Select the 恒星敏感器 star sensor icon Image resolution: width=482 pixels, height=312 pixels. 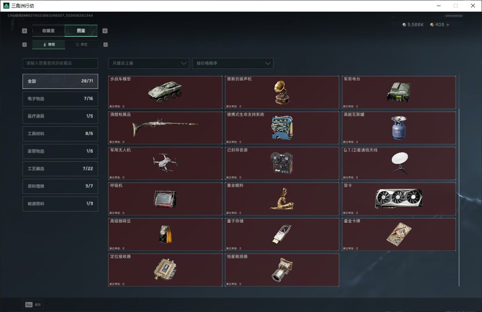pyautogui.click(x=282, y=270)
